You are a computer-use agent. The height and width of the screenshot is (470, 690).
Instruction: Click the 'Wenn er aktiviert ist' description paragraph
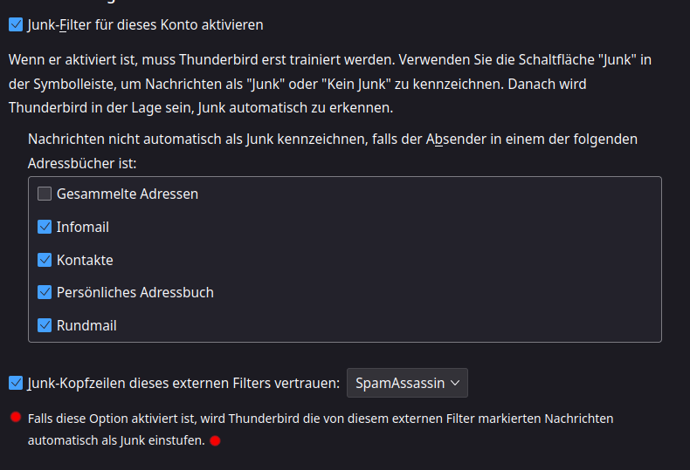[x=330, y=84]
